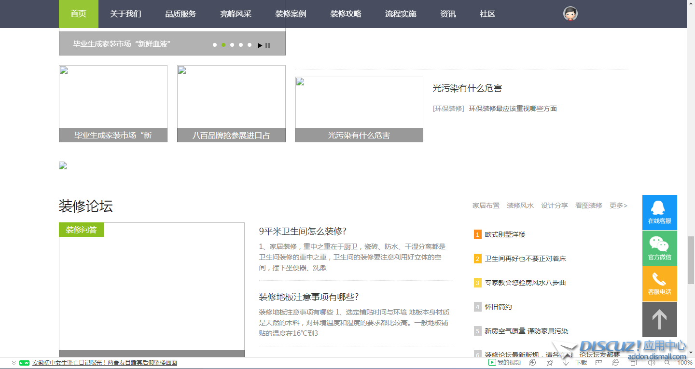The height and width of the screenshot is (369, 695).
Task: Open the user avatar in navigation bar
Action: coord(570,14)
